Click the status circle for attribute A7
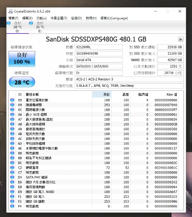Viewport: 192px width, 217px height. (x=12, y=119)
